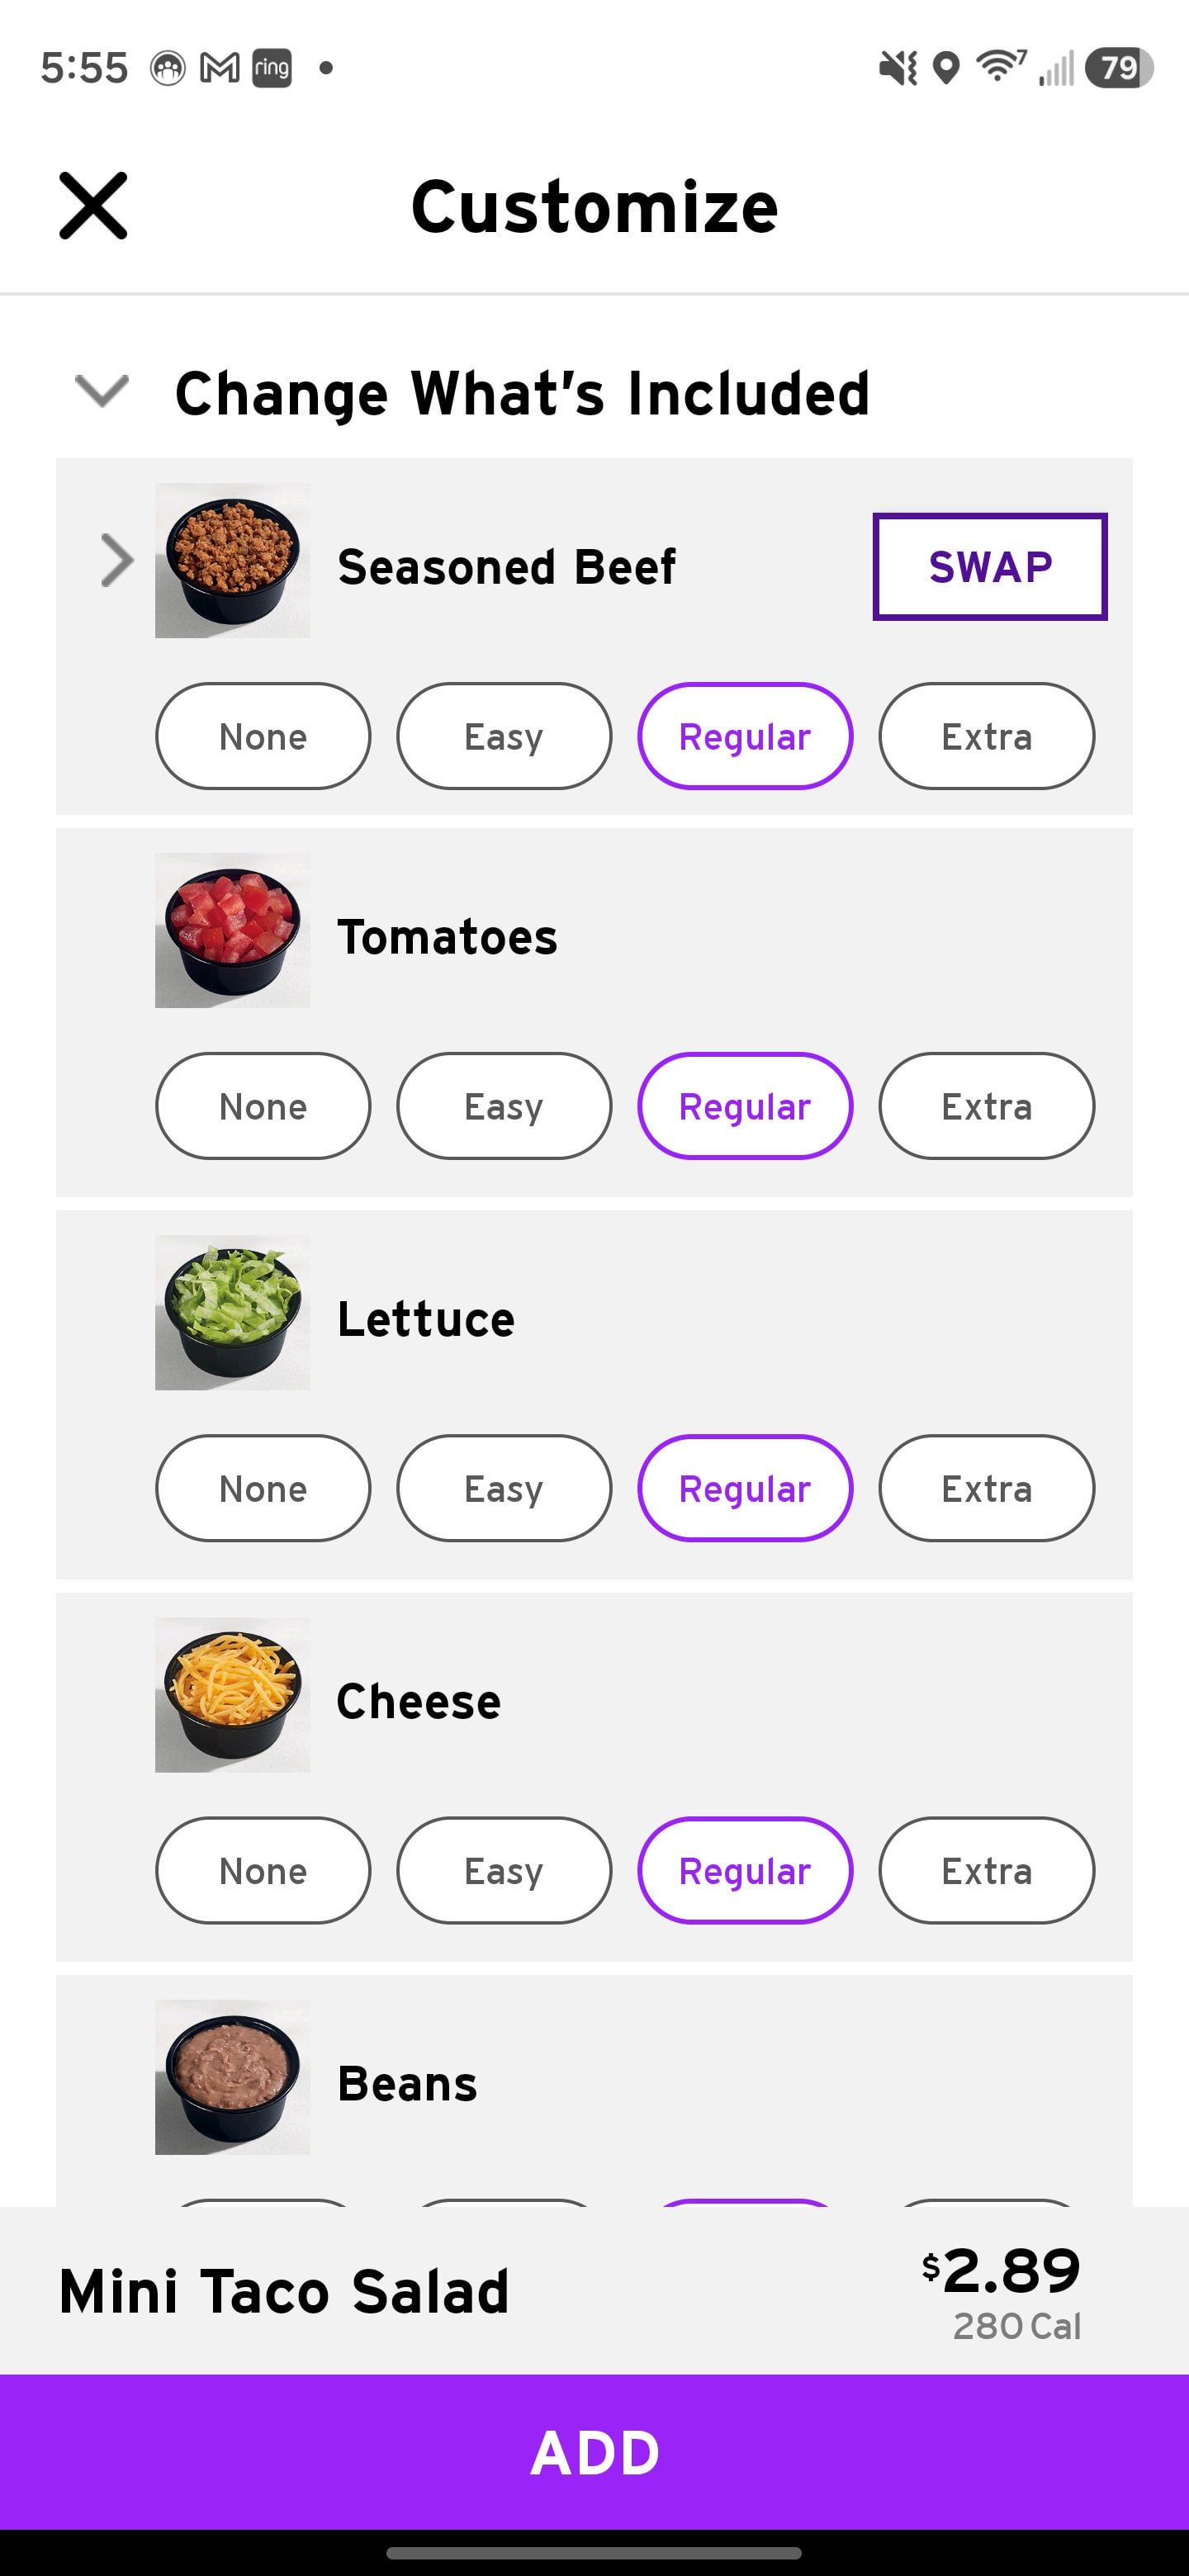Tap the Seasoned Beef ingredient image

[232, 561]
